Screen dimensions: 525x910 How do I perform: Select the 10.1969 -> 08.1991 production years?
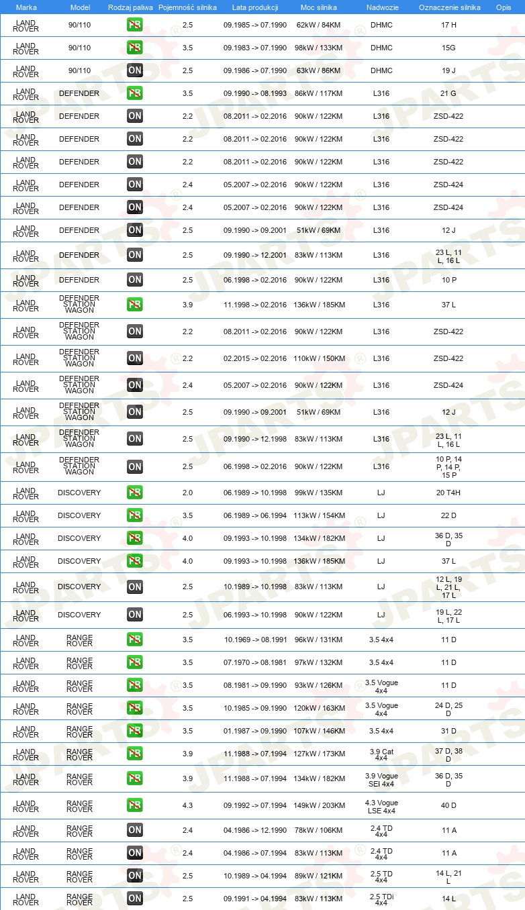coord(255,640)
